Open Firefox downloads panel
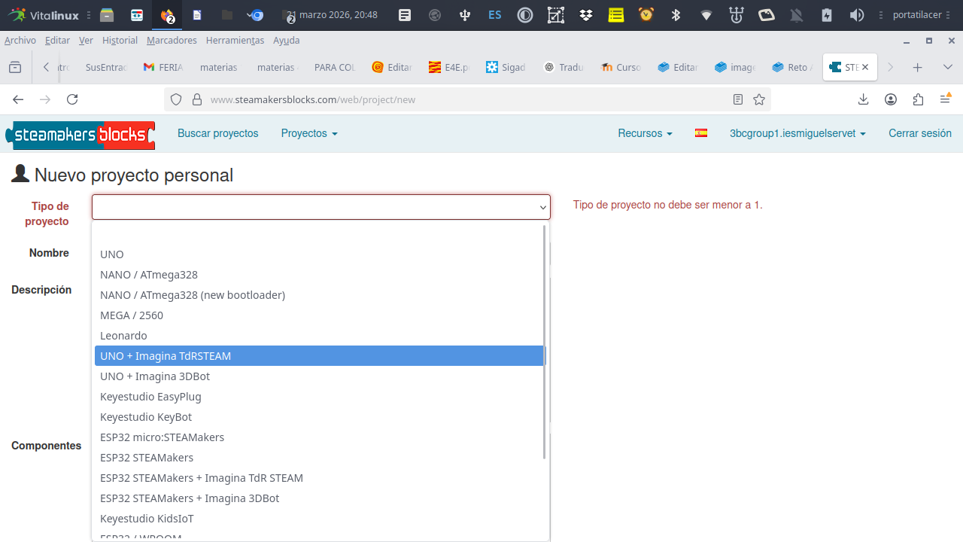Screen dimensions: 963x542 863,99
